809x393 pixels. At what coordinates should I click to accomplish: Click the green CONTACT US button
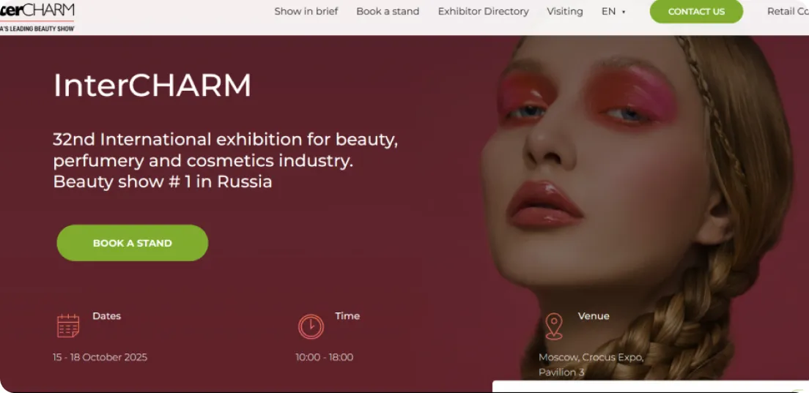coord(696,11)
